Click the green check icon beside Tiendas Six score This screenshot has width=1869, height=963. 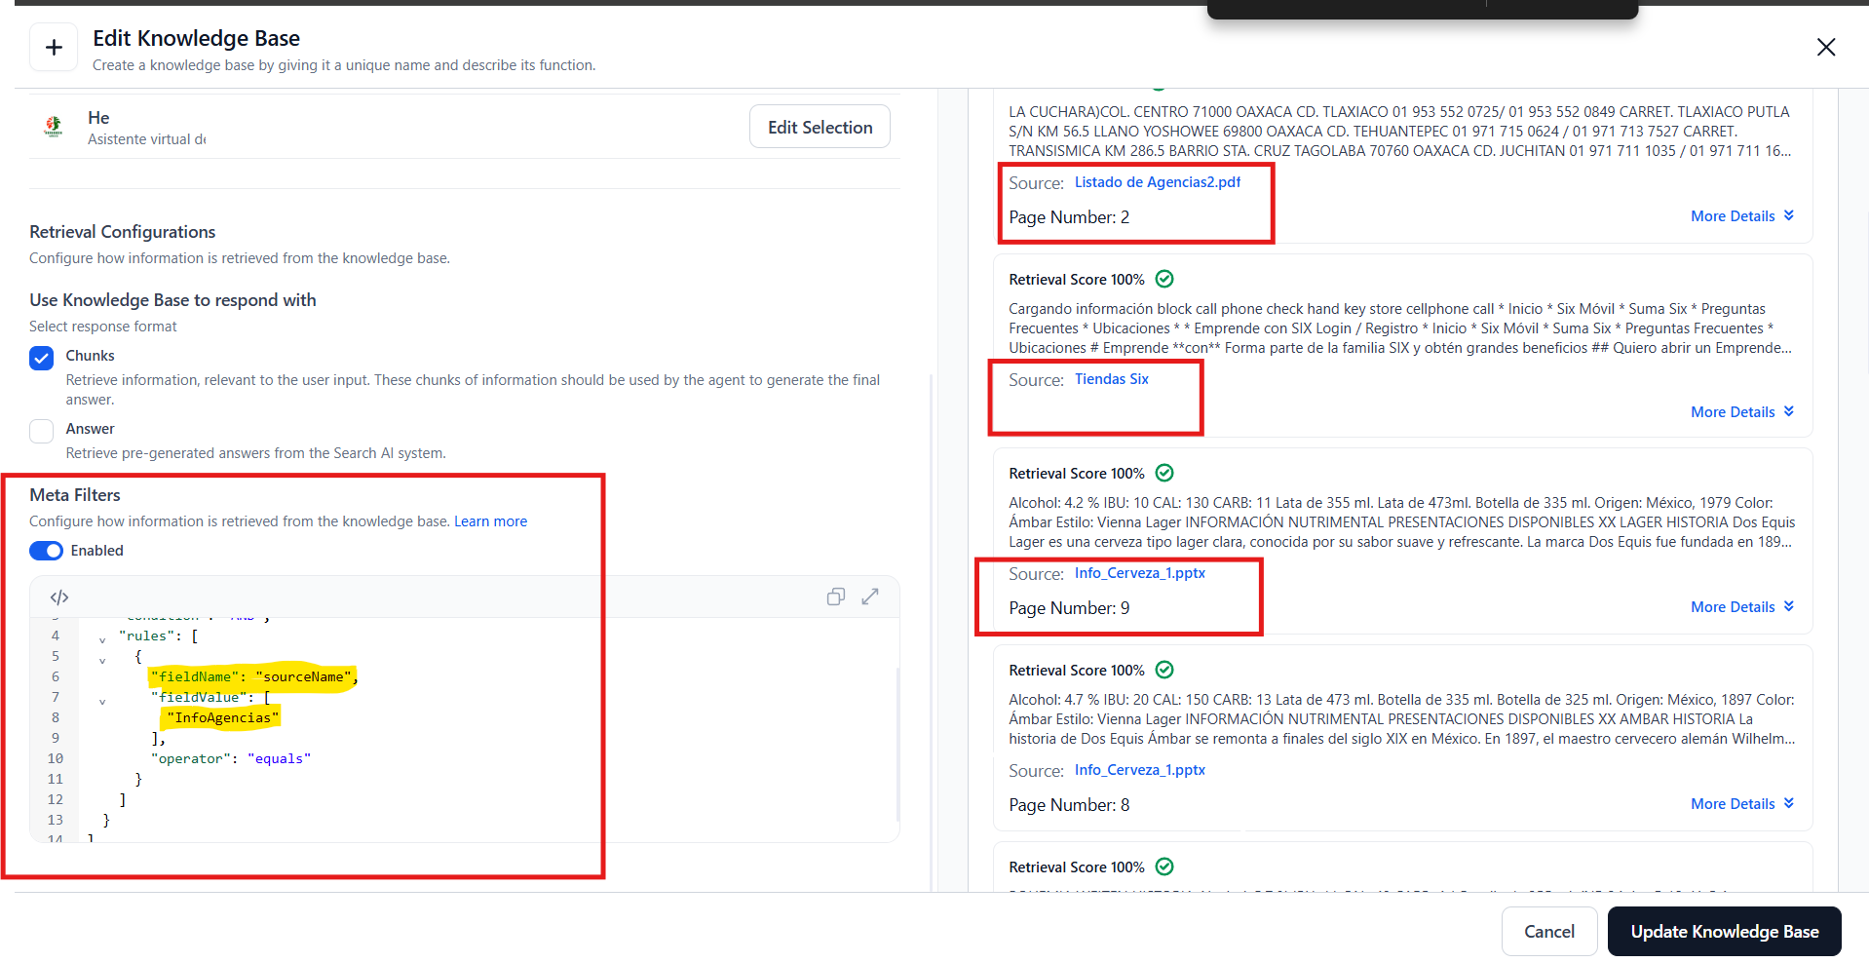pos(1163,280)
